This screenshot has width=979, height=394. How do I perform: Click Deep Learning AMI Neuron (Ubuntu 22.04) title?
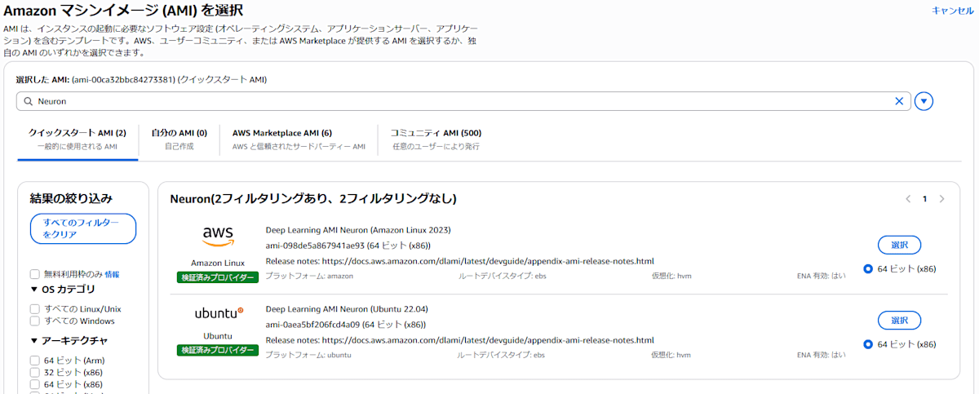click(347, 308)
